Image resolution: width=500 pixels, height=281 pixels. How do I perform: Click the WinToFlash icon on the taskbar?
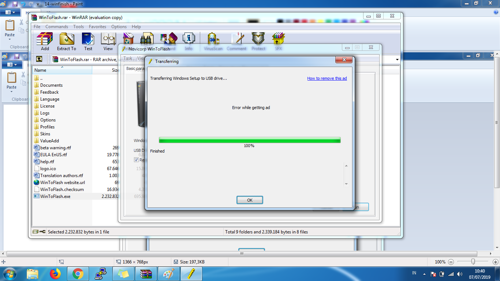191,274
